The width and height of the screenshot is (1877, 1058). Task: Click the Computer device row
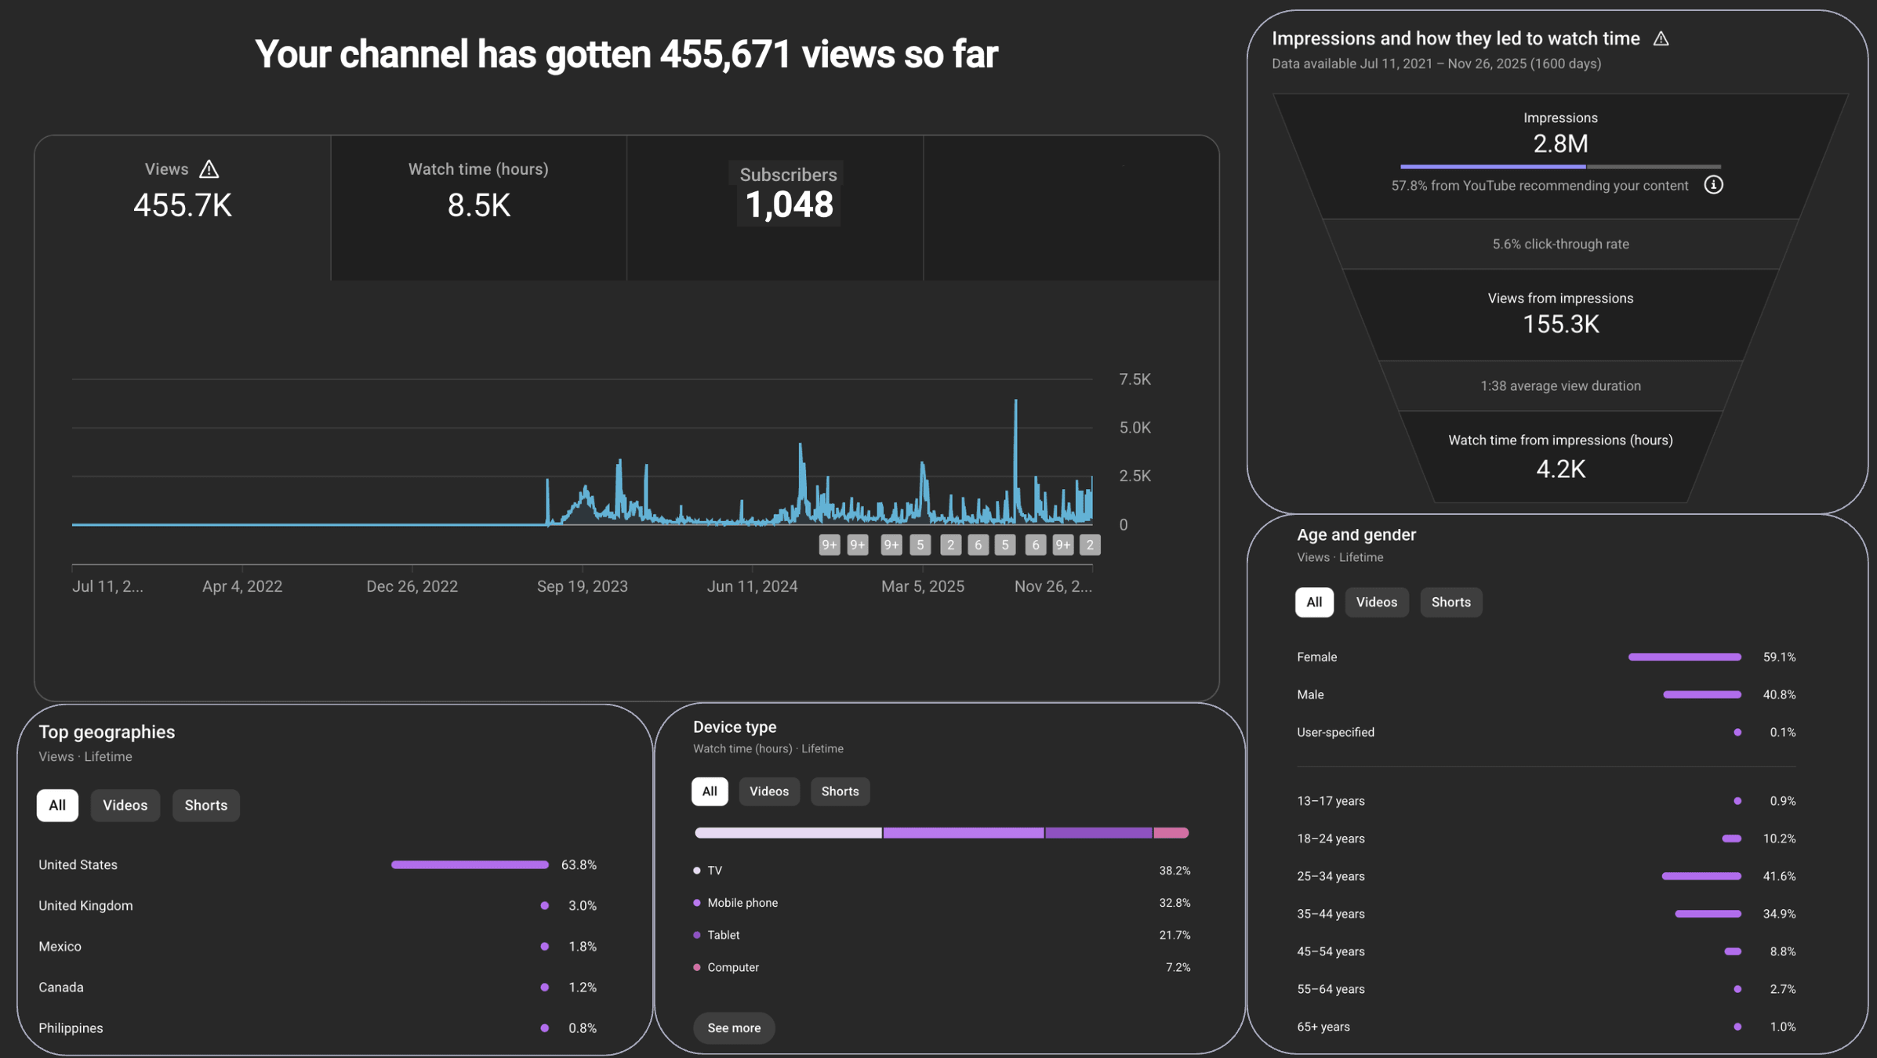pyautogui.click(x=942, y=967)
